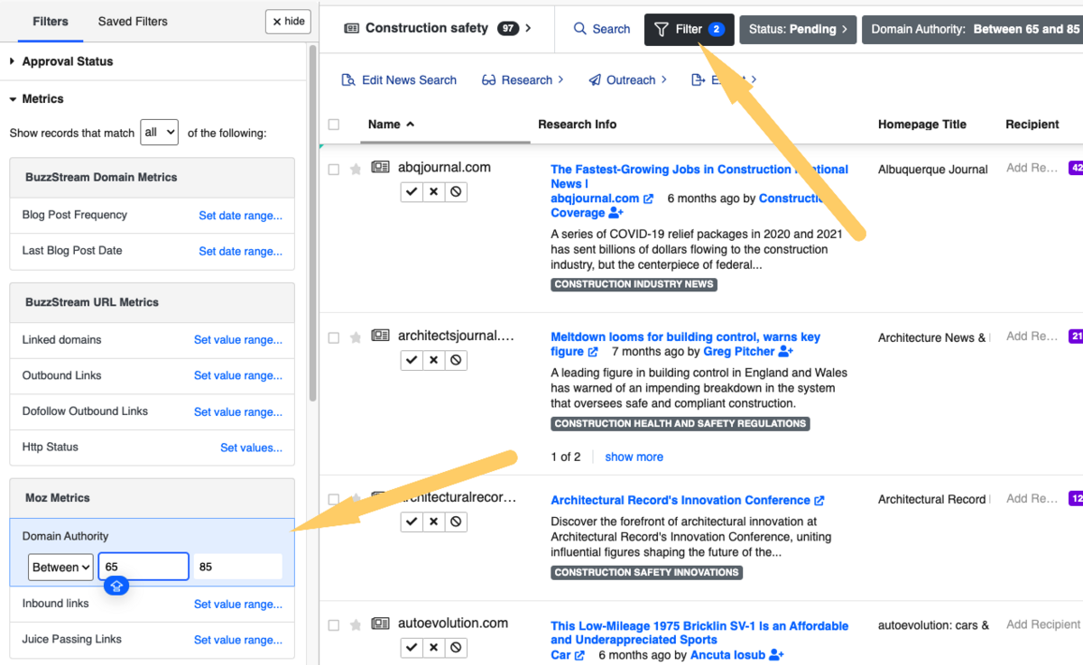Viewport: 1083px width, 665px height.
Task: Block abqjournal.com with ban icon
Action: click(456, 191)
